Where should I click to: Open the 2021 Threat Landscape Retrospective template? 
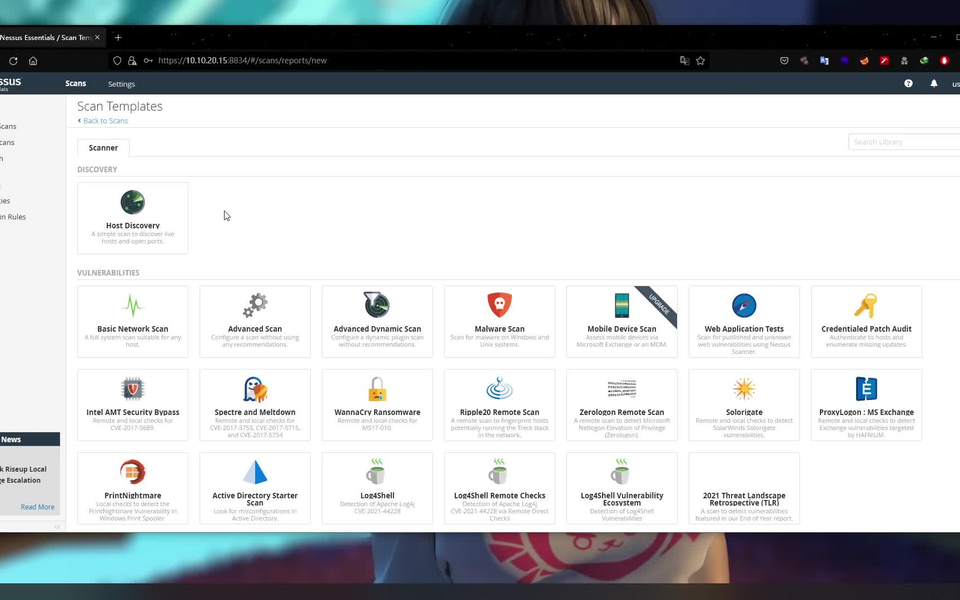744,488
